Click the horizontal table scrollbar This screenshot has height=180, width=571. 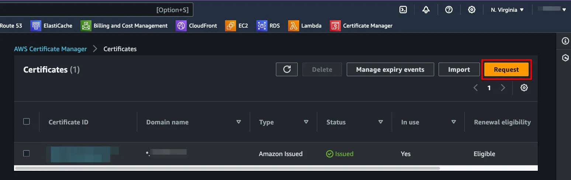227,168
